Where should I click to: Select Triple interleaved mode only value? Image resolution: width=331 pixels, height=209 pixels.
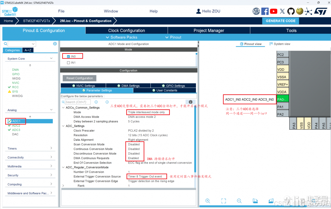146,112
